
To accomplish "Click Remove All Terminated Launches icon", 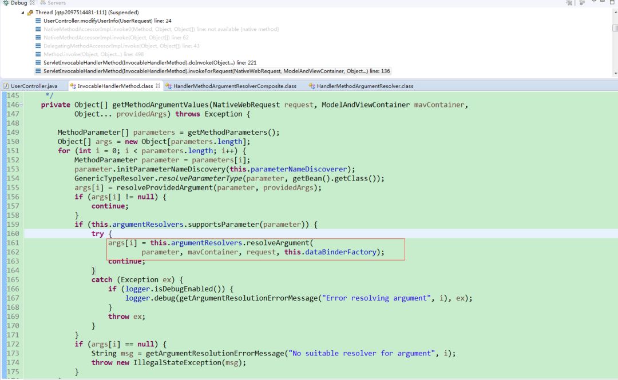I will pos(569,3).
